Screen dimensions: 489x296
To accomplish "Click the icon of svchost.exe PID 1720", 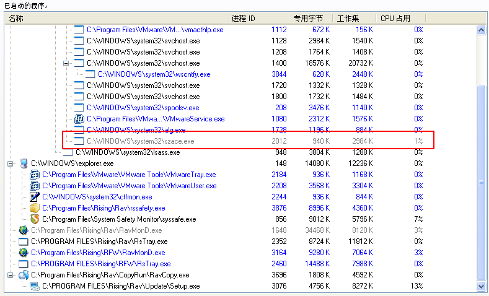I will 79,85.
